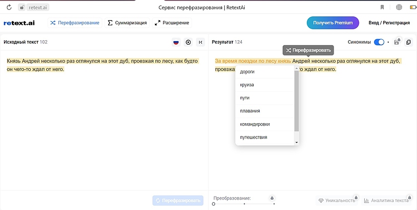Clear source text with the X icon

tap(188, 42)
